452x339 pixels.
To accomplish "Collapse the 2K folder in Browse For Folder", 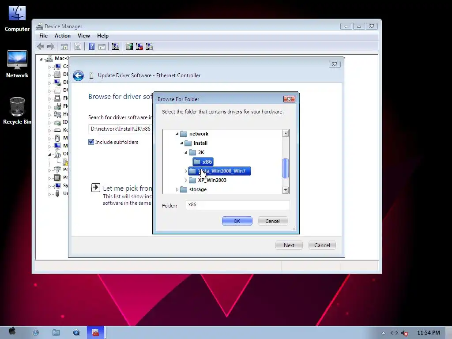I will click(x=186, y=152).
